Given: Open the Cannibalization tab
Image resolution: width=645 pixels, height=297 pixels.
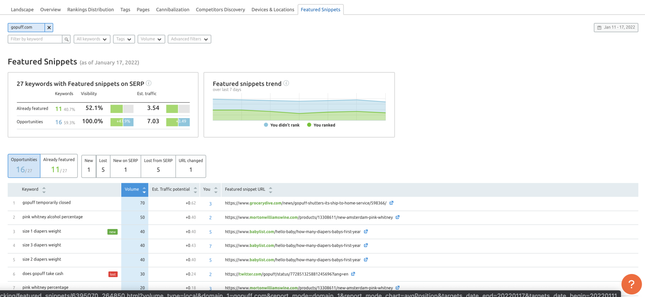Looking at the screenshot, I should pyautogui.click(x=173, y=10).
